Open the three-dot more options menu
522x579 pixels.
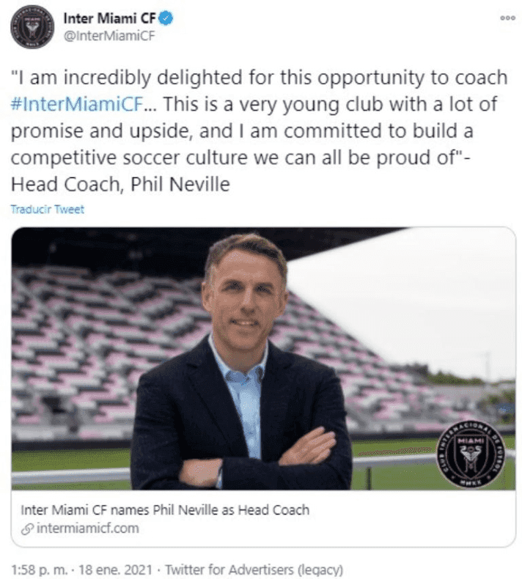[507, 20]
